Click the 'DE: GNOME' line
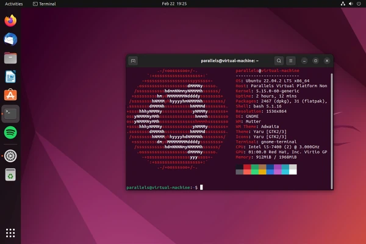 (x=247, y=117)
